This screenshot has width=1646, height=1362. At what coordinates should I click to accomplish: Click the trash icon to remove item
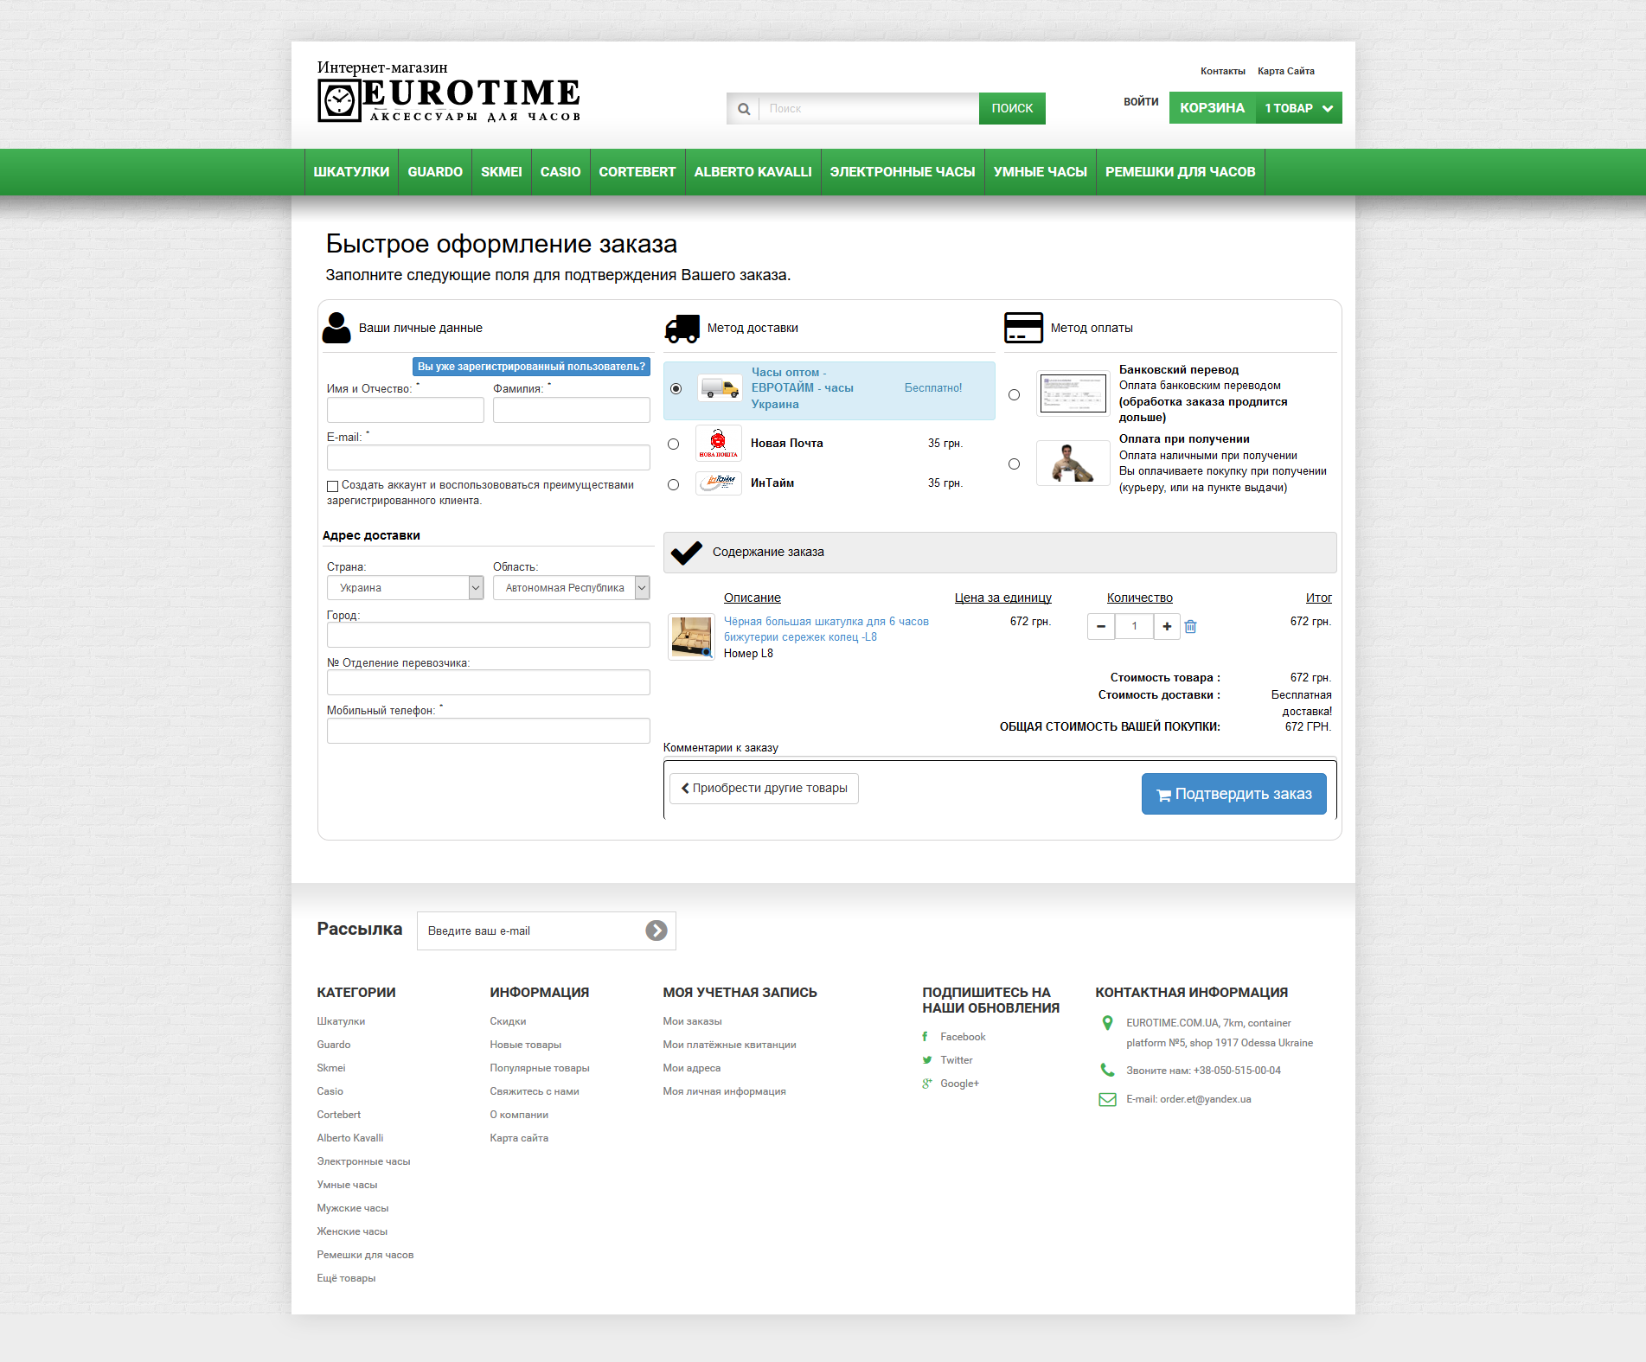[1190, 627]
